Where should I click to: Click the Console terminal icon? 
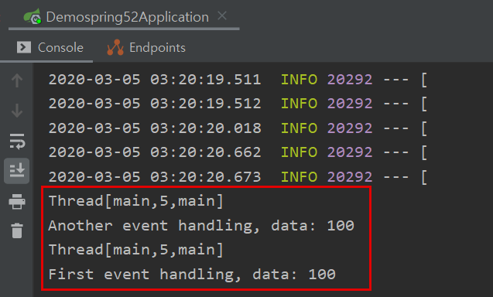(x=23, y=47)
